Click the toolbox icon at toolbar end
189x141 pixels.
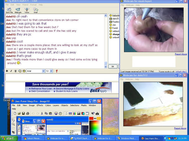tap(97, 113)
